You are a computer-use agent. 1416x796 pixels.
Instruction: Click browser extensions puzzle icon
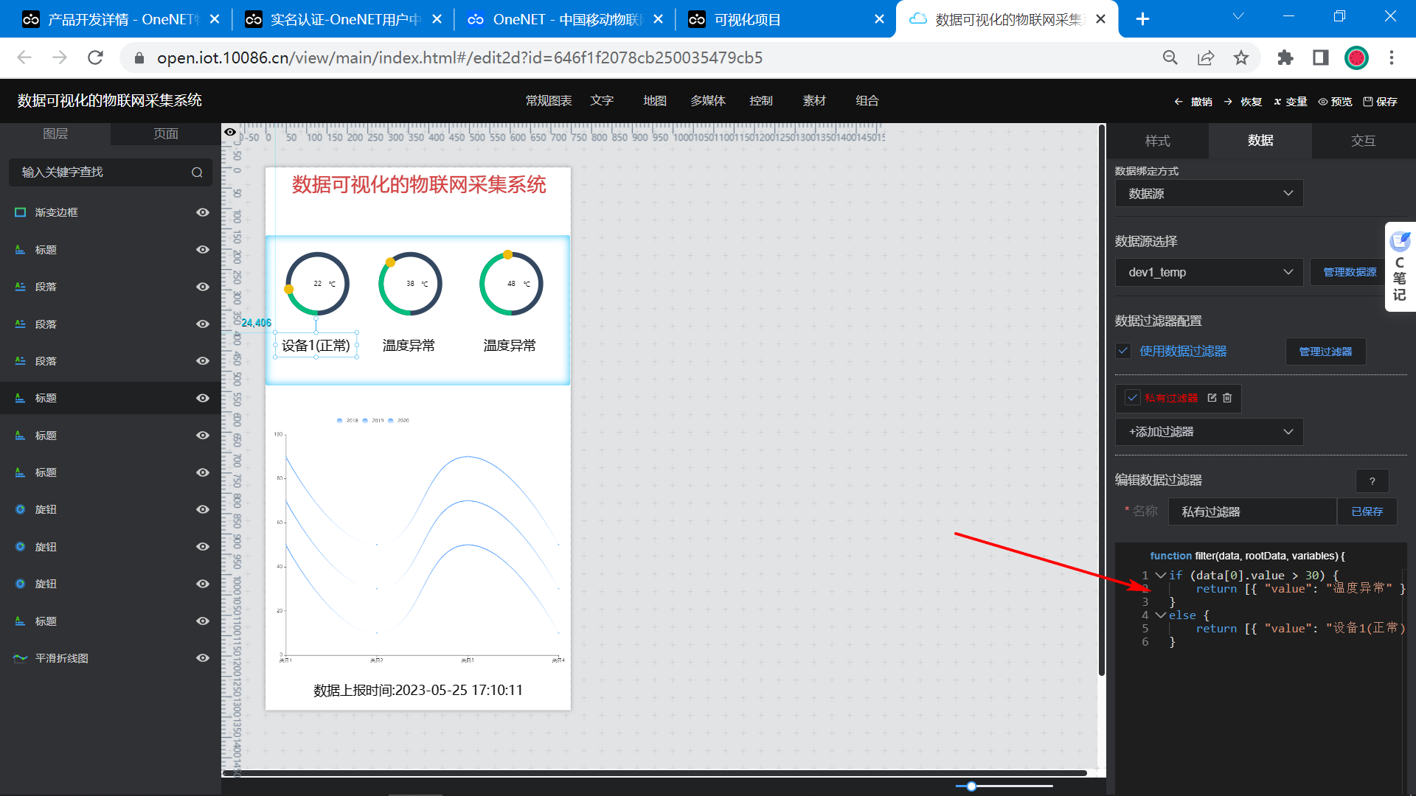[x=1285, y=57]
